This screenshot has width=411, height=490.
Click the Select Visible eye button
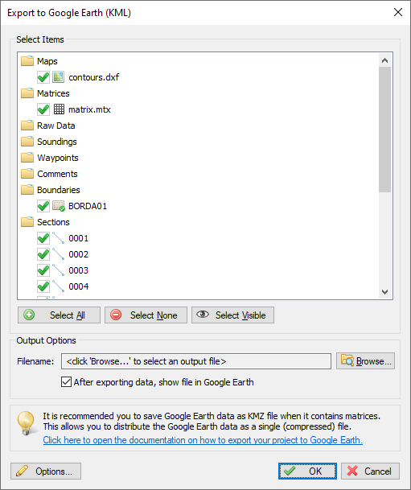tap(232, 315)
